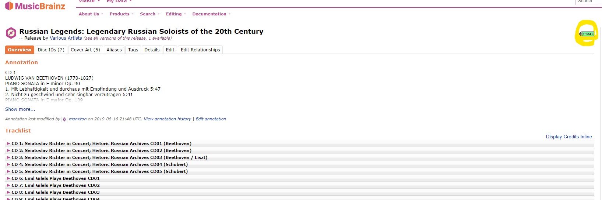This screenshot has width=602, height=200.
Task: Click the Search input field
Action: [588, 2]
